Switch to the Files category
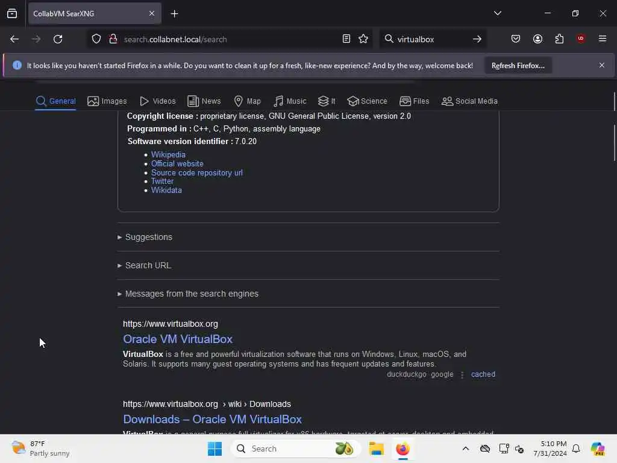The image size is (617, 463). pyautogui.click(x=415, y=101)
